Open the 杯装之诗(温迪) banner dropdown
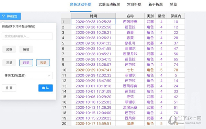This screenshot has width=206, height=129. pos(27,76)
